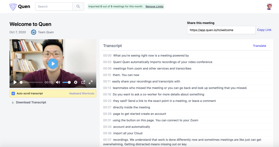The width and height of the screenshot is (279, 147).
Task: Select line "import all your Cloud"
Action: (128, 133)
